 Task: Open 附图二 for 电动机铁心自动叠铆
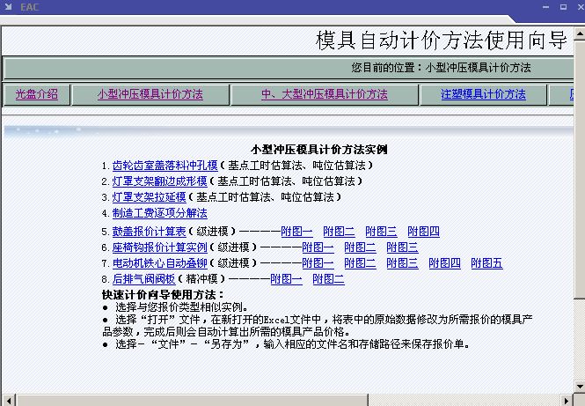(360, 263)
